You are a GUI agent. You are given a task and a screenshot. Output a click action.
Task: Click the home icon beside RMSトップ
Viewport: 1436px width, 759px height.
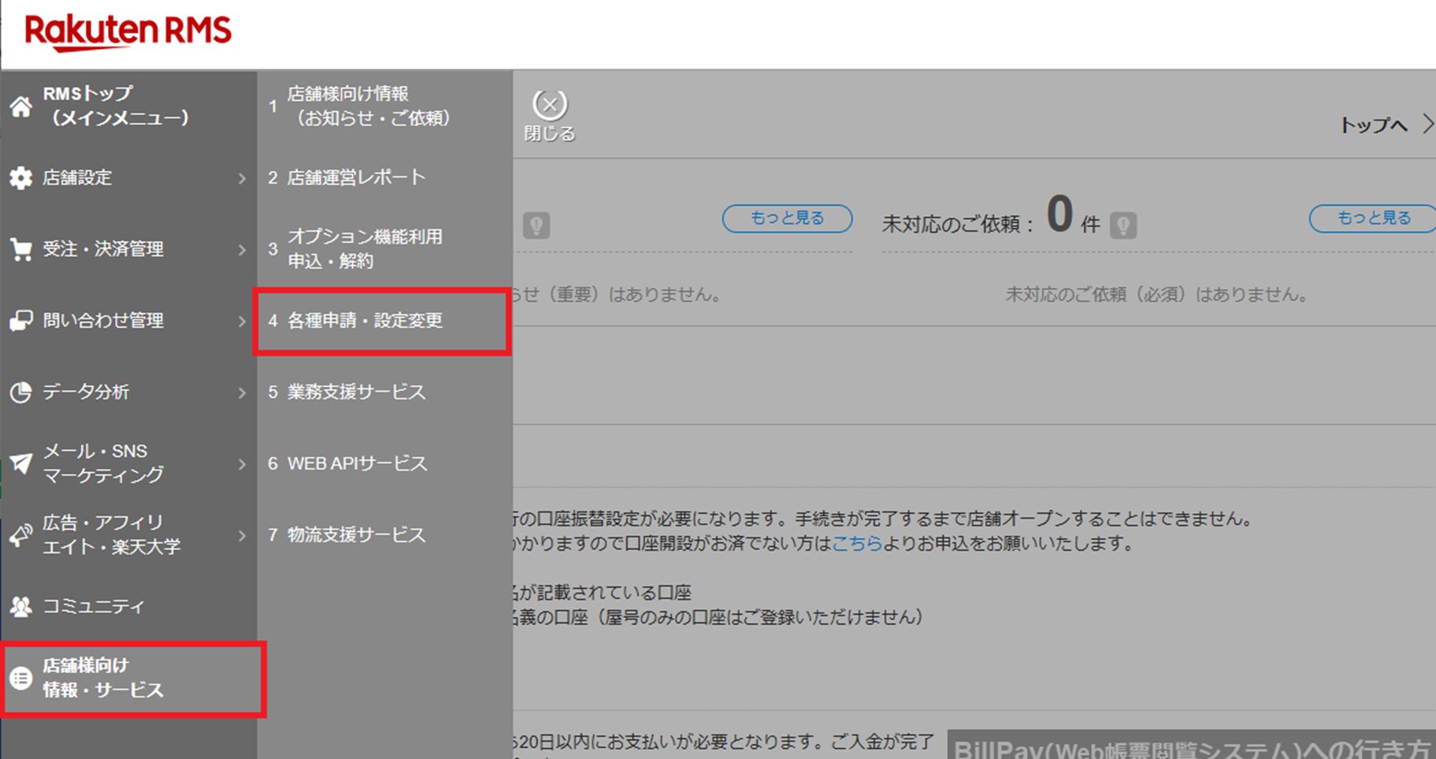[21, 106]
